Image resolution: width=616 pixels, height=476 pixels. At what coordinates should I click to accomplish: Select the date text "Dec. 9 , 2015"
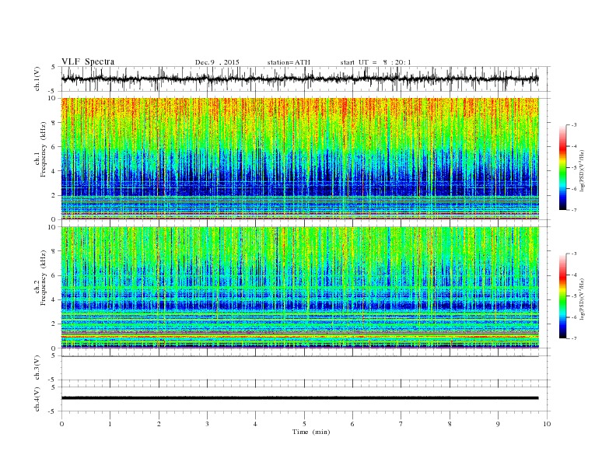[x=217, y=62]
